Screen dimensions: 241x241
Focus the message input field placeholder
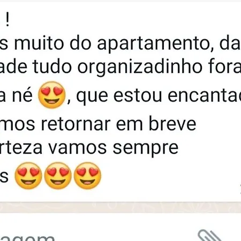[27, 237]
